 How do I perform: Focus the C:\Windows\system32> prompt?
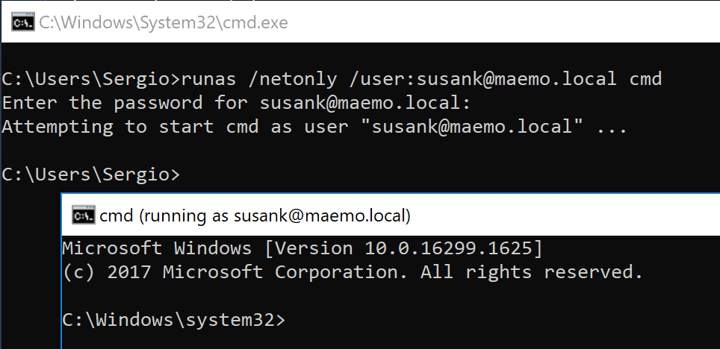(173, 321)
